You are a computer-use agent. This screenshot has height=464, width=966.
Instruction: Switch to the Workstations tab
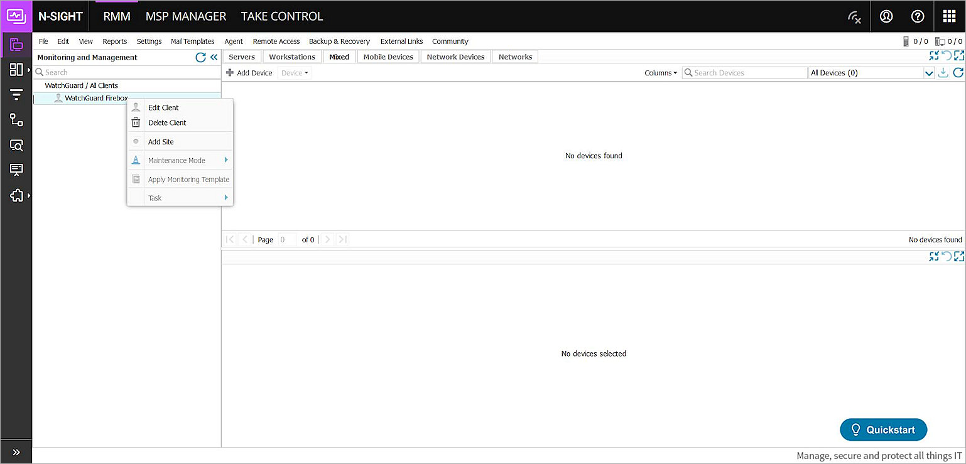(292, 57)
